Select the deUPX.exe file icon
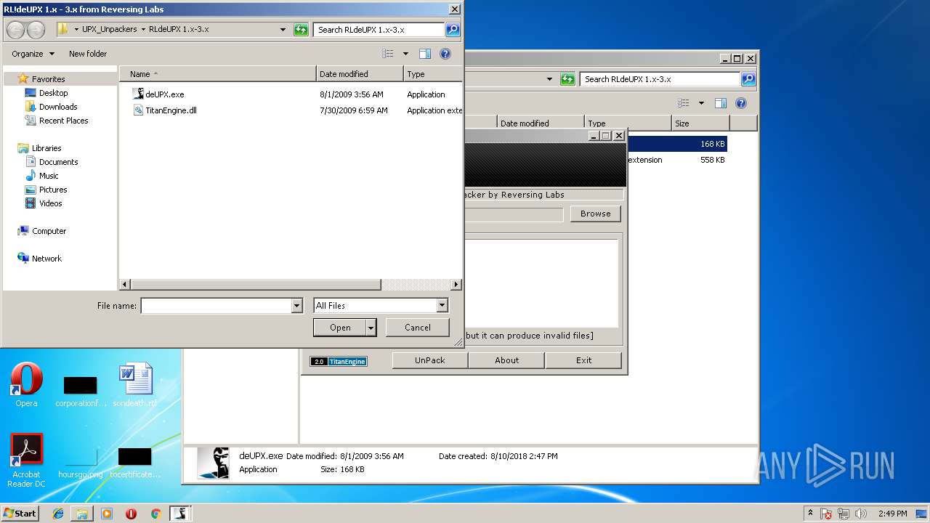 (x=138, y=94)
